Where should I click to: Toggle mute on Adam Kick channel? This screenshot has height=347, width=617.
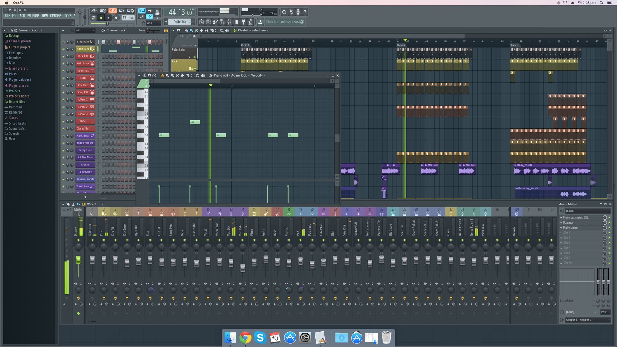tap(63, 49)
